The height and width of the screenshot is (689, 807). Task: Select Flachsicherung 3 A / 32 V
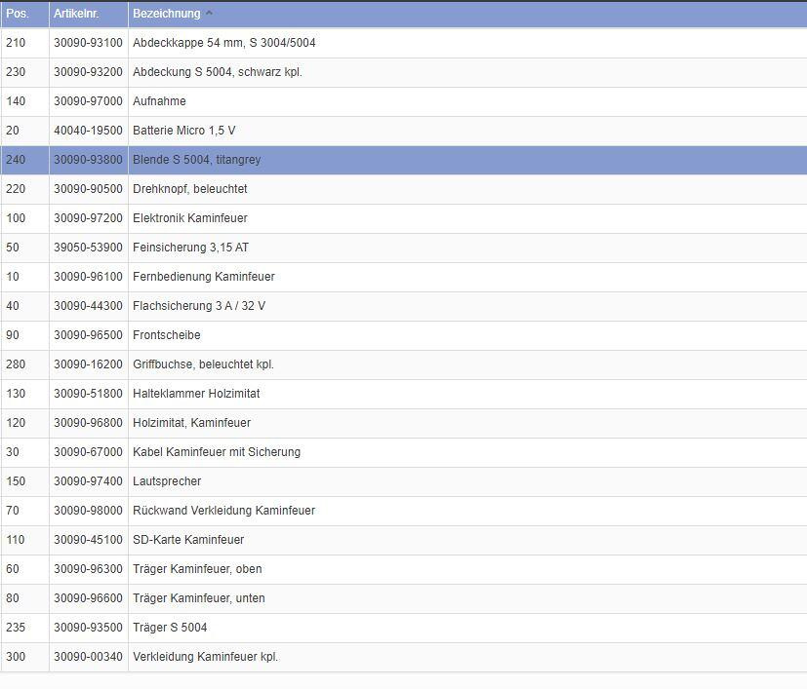click(x=198, y=306)
